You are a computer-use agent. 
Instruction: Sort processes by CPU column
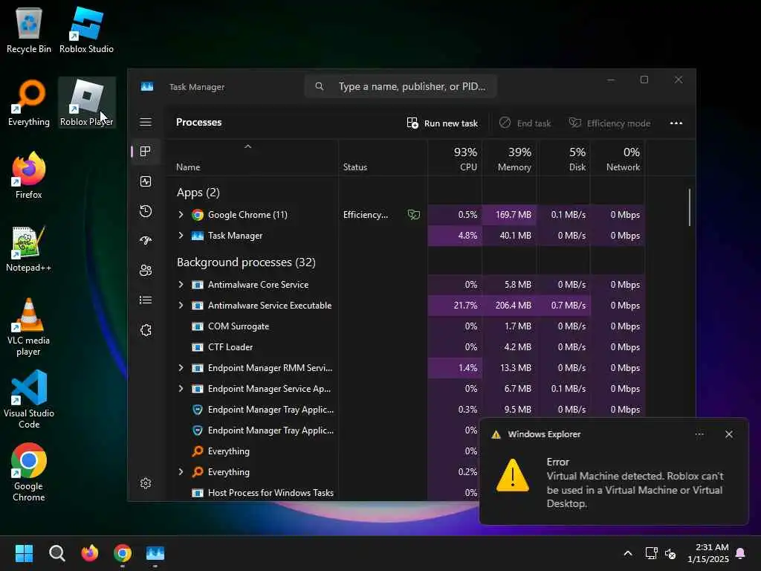(456, 159)
